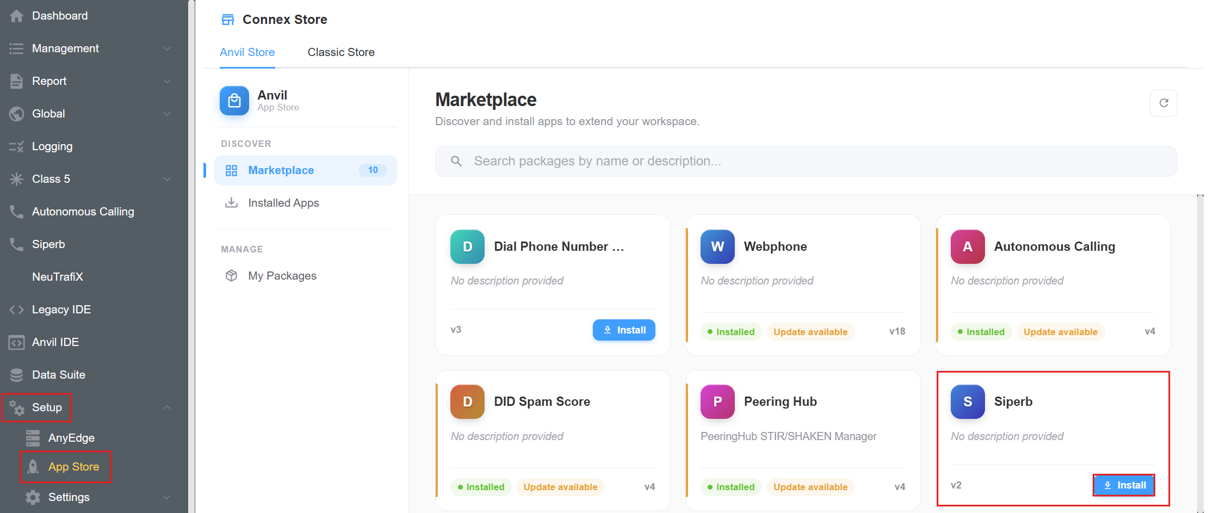
Task: Expand the Report menu chevron
Action: 167,81
